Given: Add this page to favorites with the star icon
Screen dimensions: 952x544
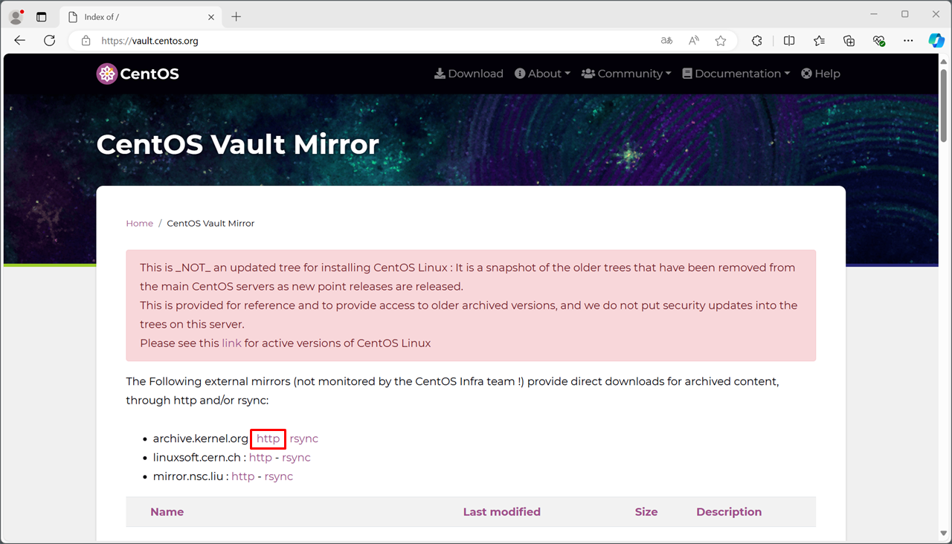Looking at the screenshot, I should coord(720,41).
